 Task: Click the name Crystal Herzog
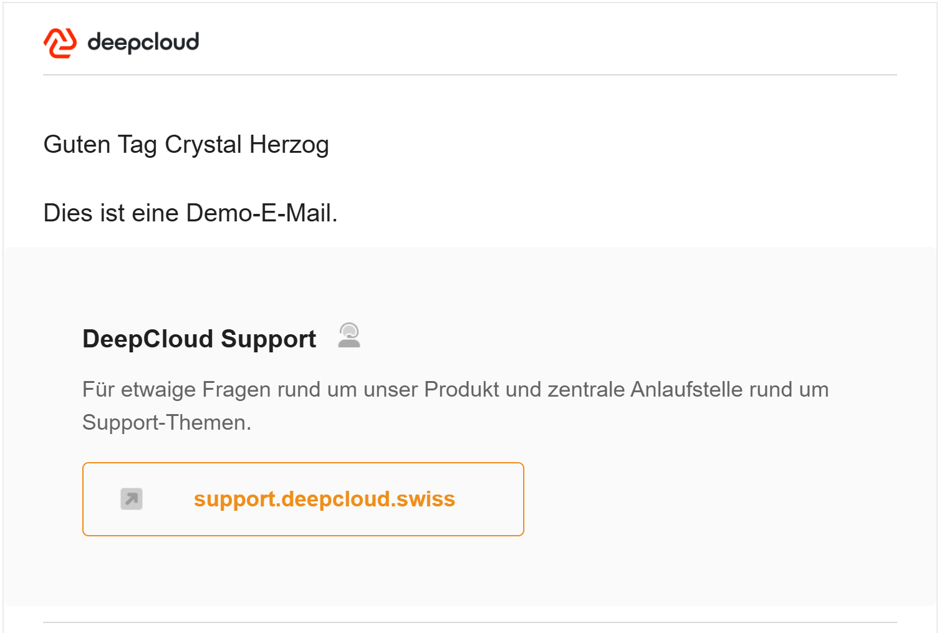(x=247, y=145)
